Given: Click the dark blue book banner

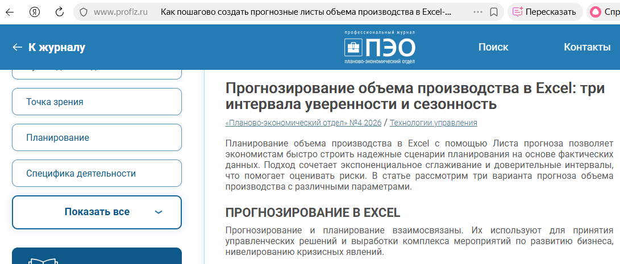Looking at the screenshot, I should coord(97,255).
